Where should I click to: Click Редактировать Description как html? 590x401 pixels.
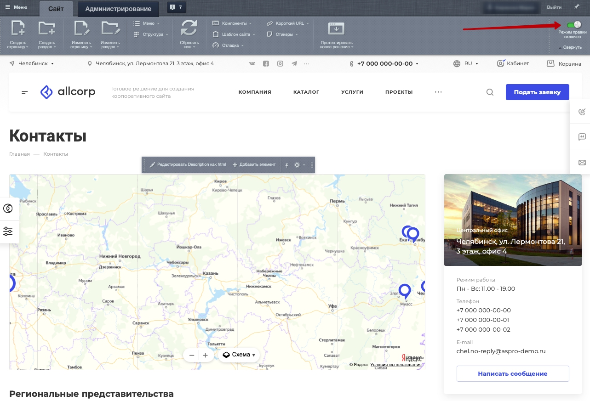188,164
